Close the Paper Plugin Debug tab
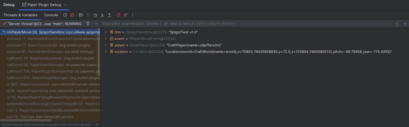The height and width of the screenshot is (127, 409). (x=65, y=5)
